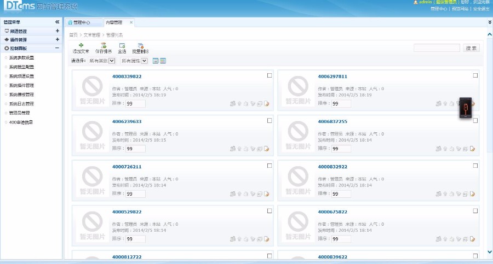Expand the 频道管理 sidebar section

coord(57,31)
